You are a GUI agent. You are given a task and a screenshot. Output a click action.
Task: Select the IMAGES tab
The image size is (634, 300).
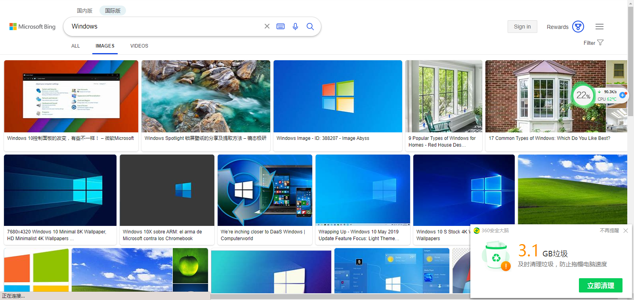click(x=105, y=46)
